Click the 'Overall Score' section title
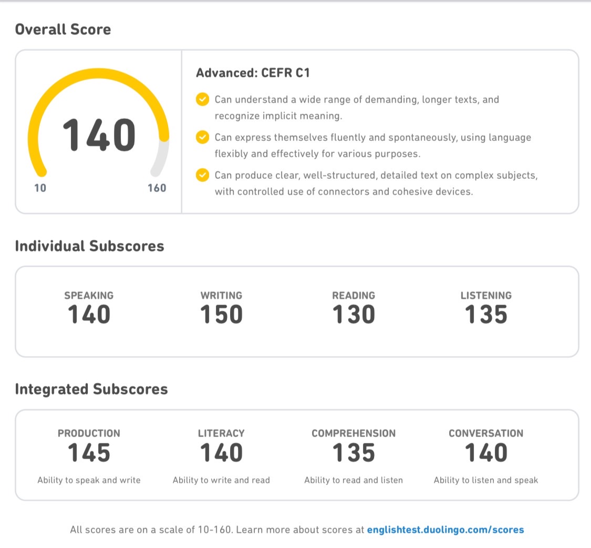The width and height of the screenshot is (591, 548). click(63, 29)
